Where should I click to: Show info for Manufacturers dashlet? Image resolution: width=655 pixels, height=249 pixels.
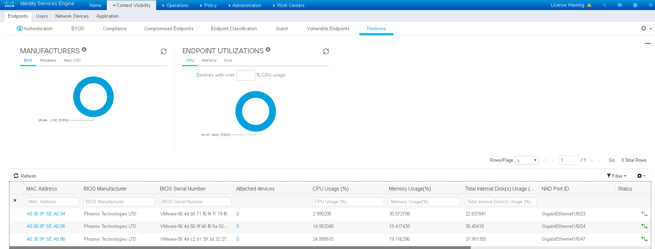click(84, 50)
